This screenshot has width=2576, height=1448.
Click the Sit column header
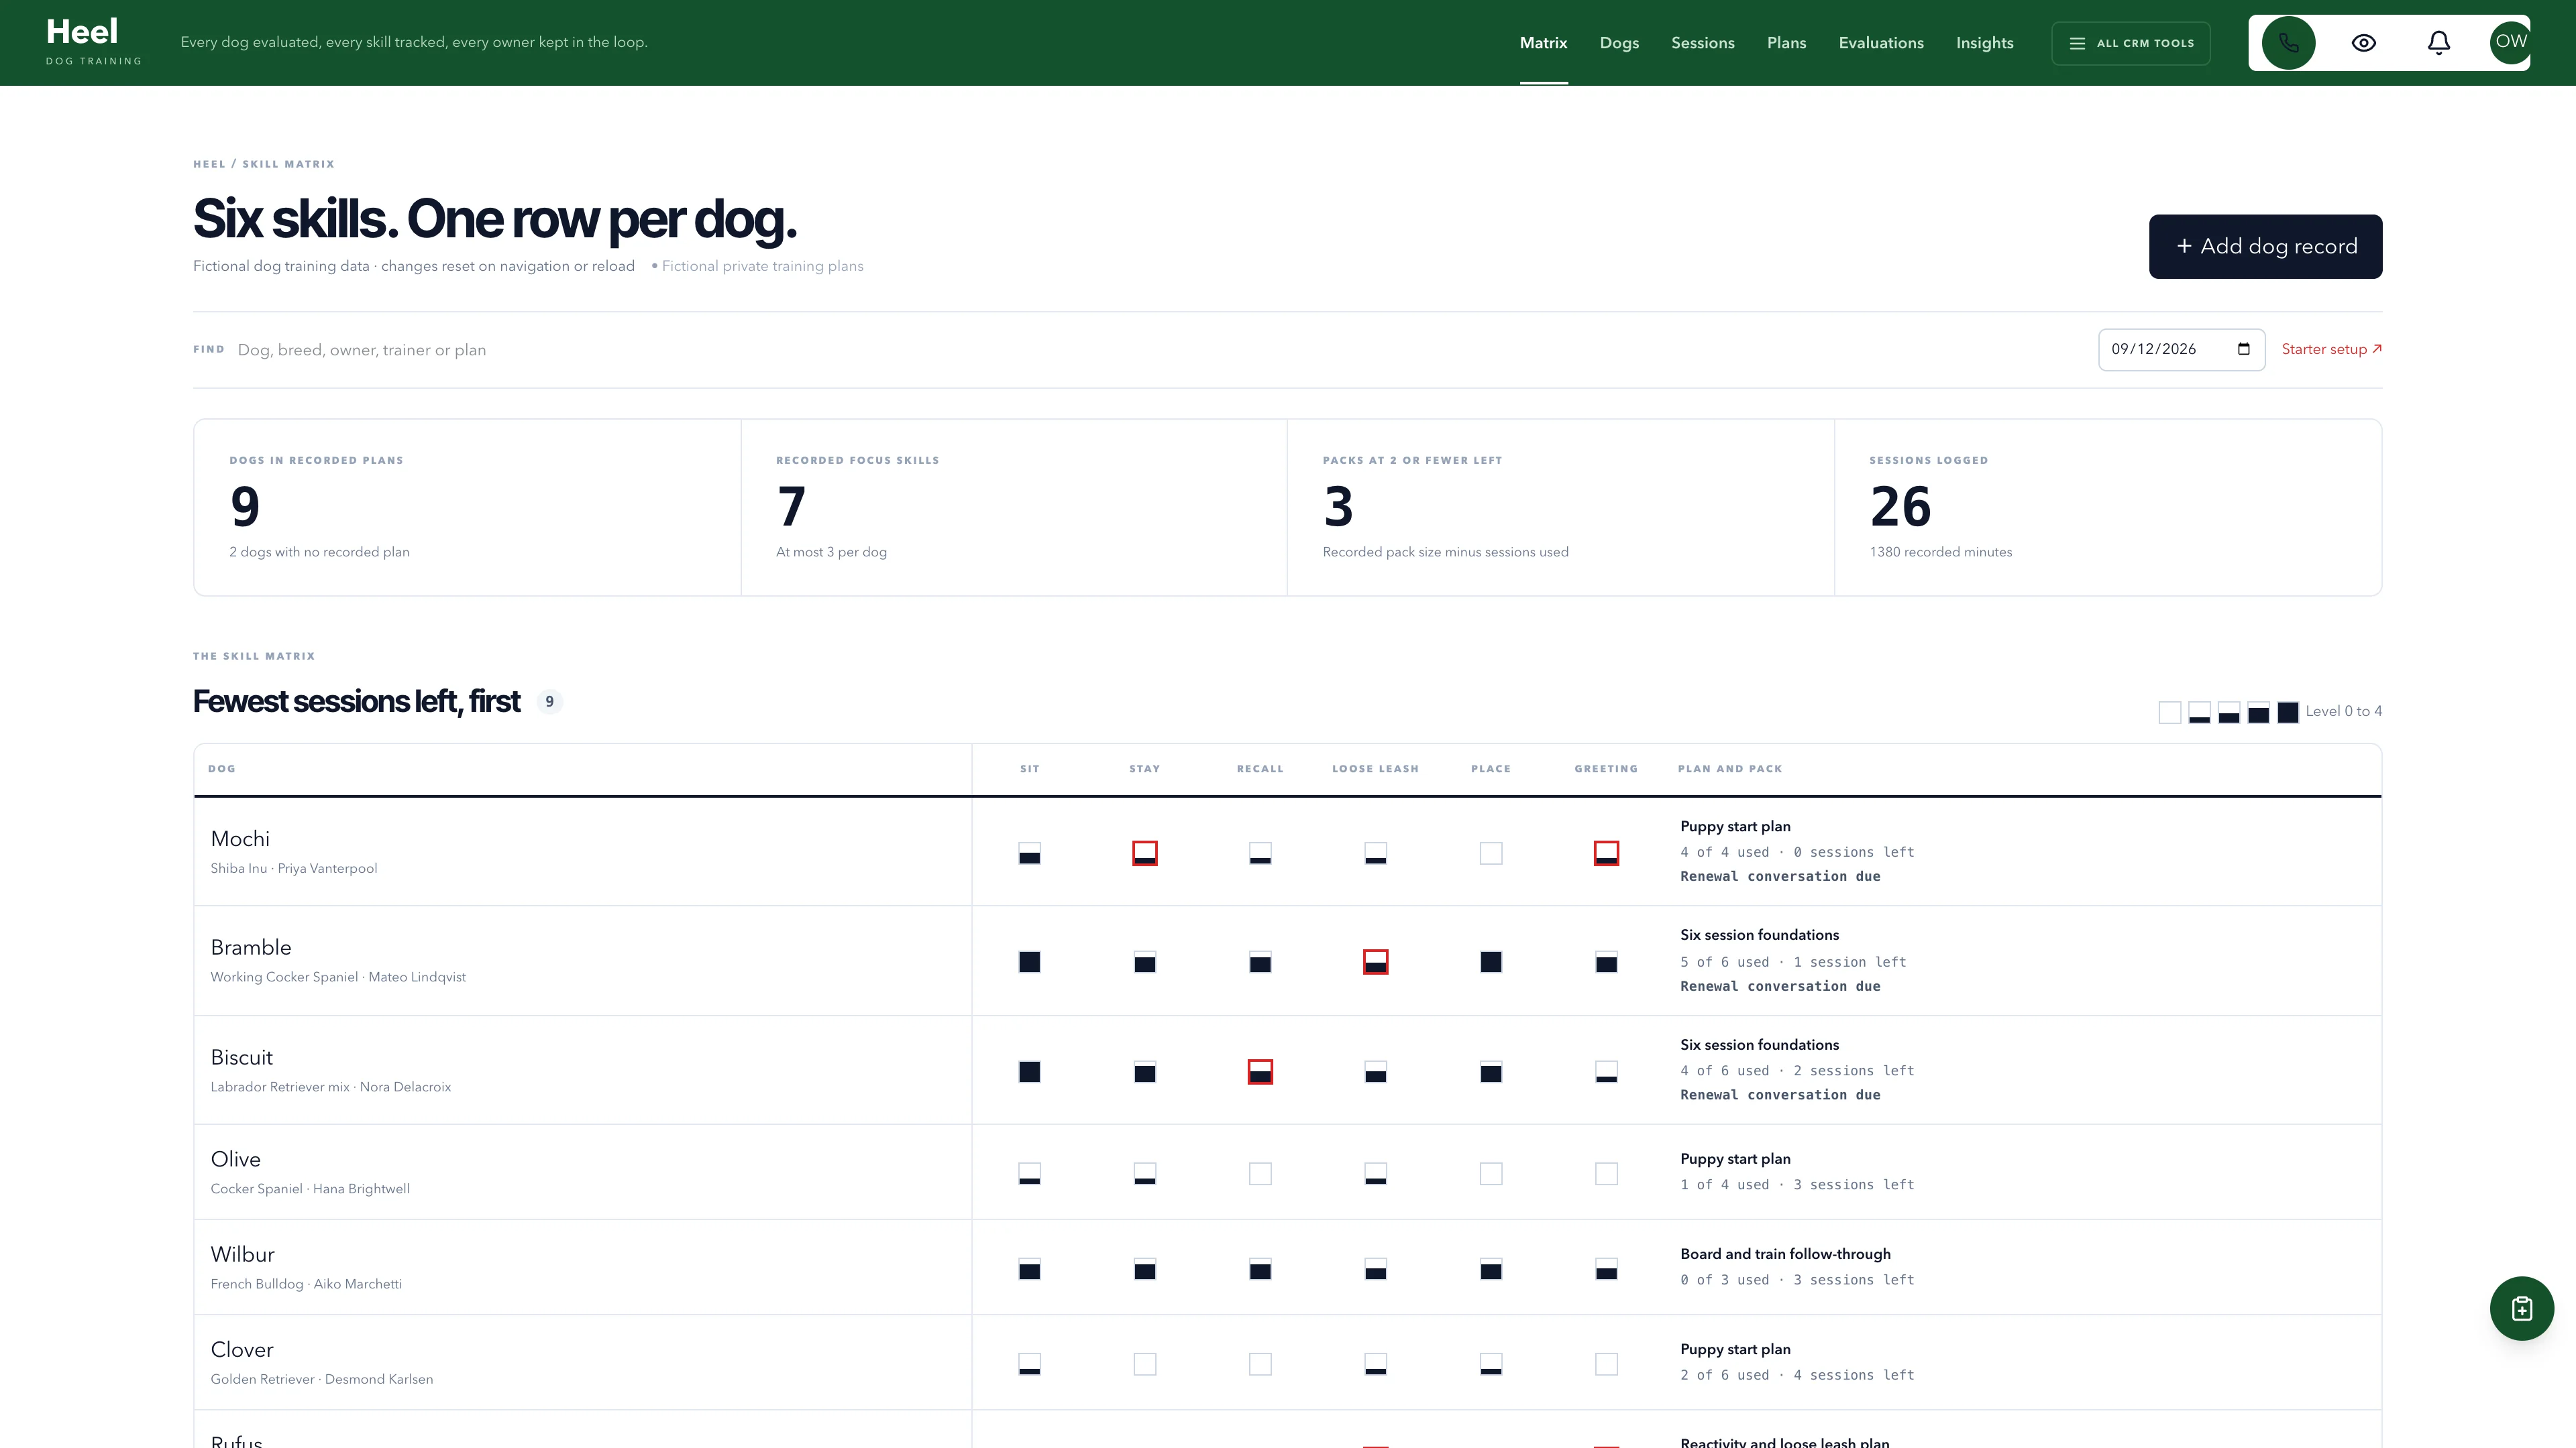pyautogui.click(x=1029, y=768)
